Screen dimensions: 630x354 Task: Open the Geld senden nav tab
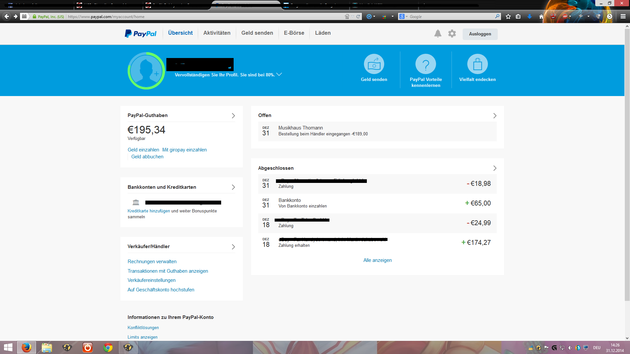pos(257,33)
